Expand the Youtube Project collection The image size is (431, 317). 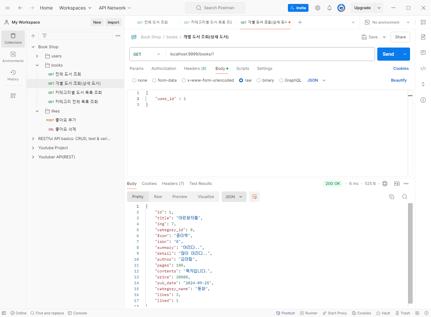(33, 148)
